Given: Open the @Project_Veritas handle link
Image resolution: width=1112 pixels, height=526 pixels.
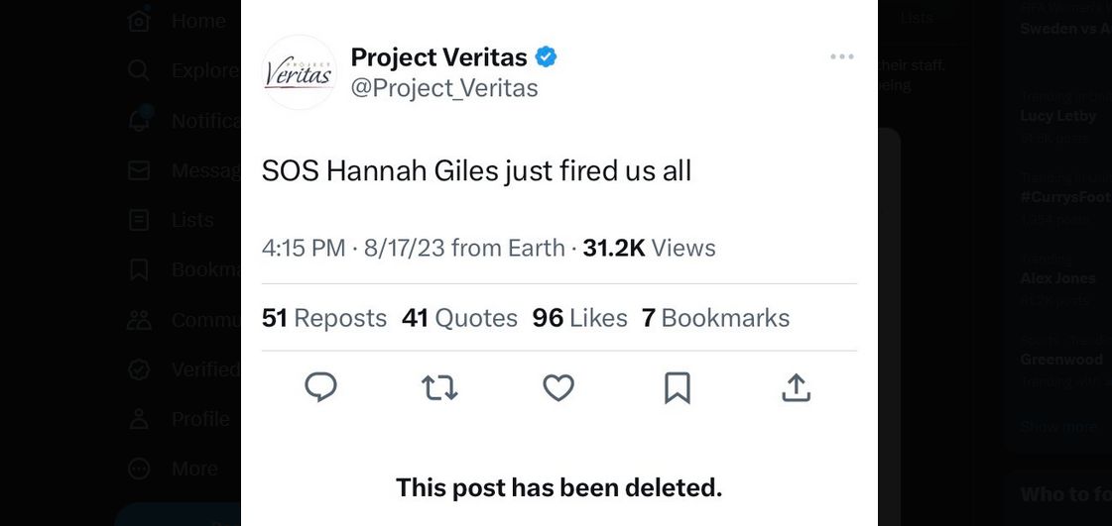Looking at the screenshot, I should 444,88.
